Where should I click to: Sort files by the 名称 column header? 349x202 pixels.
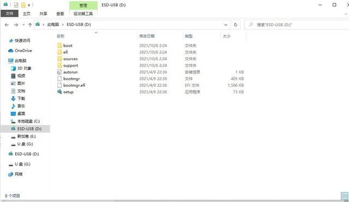pos(61,36)
